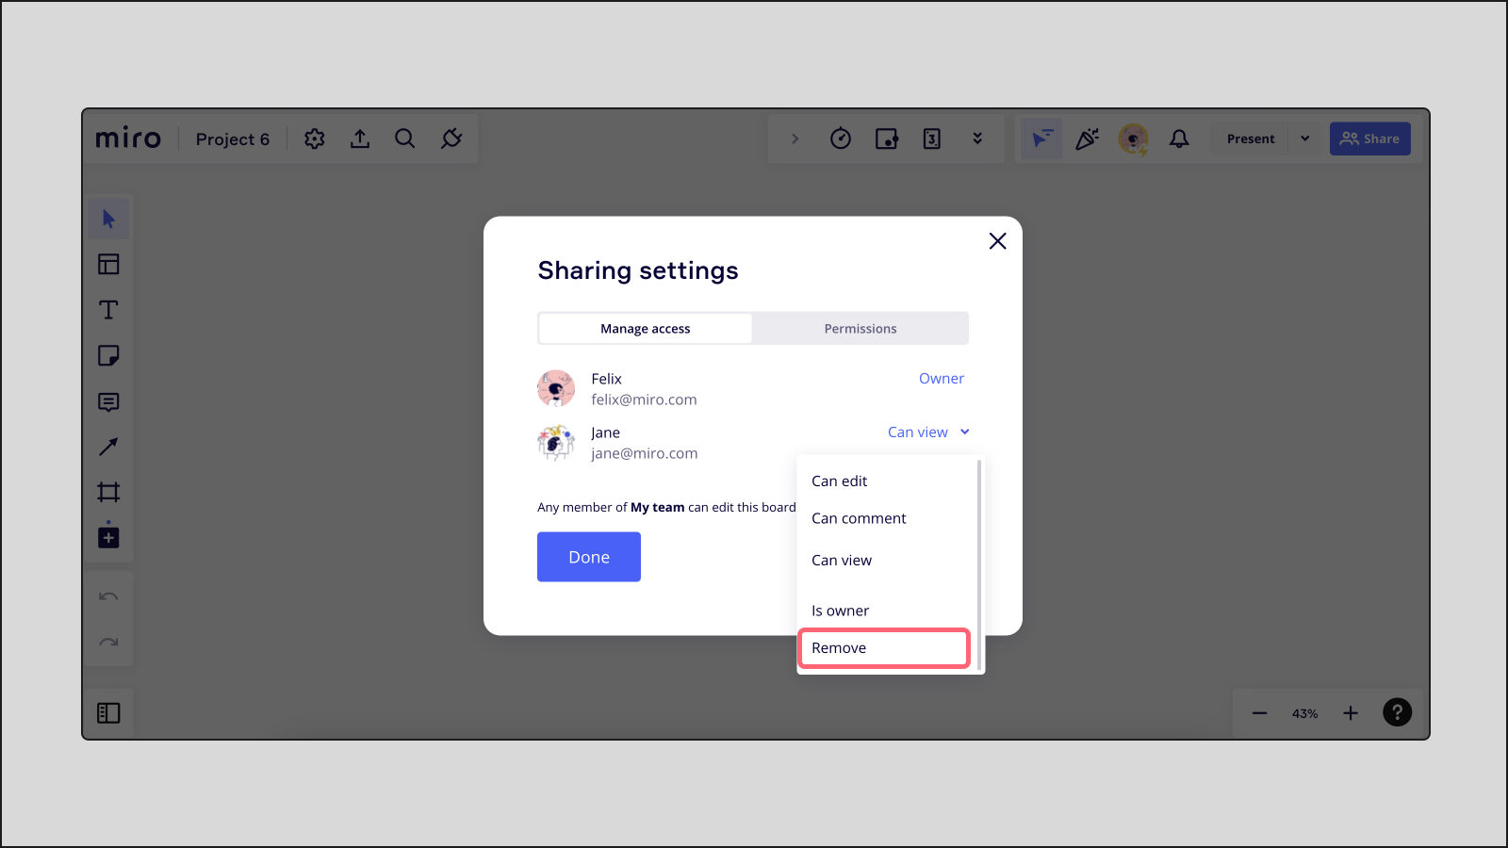This screenshot has width=1508, height=848.
Task: Click the Share button
Action: click(x=1369, y=139)
